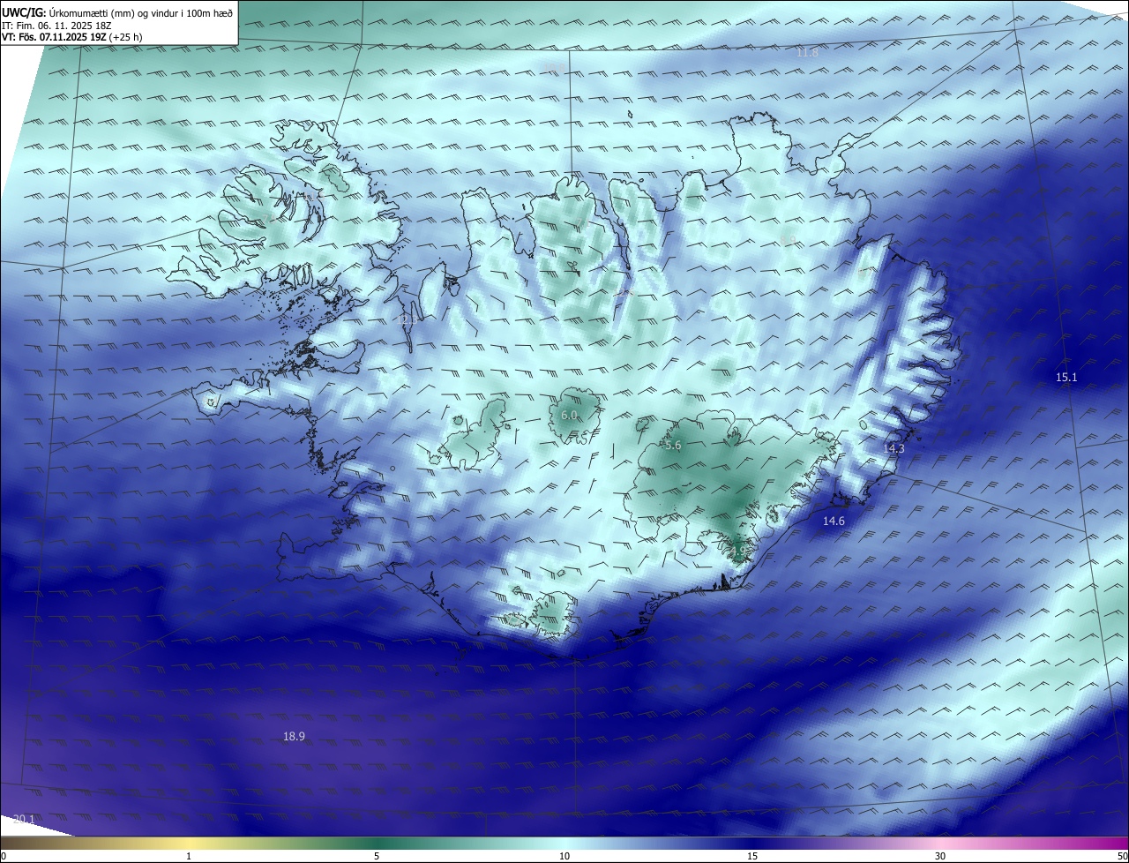Click the 20.1 value in the bottom-left corner
The height and width of the screenshot is (863, 1129).
tap(24, 820)
